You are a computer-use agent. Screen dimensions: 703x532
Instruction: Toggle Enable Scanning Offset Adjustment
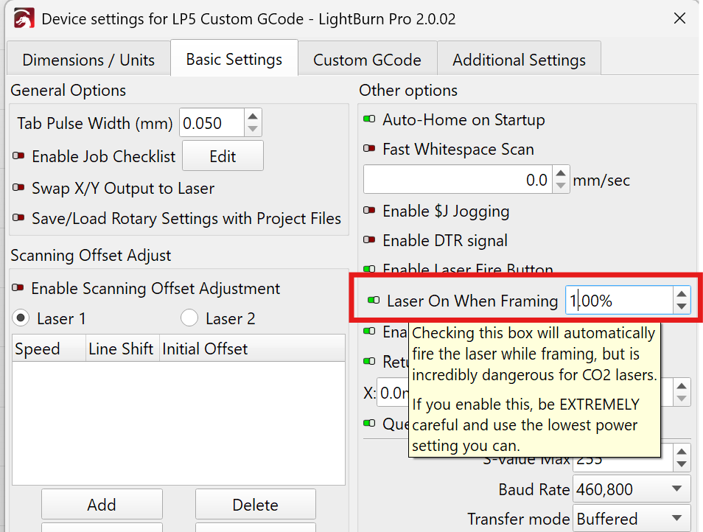18,288
